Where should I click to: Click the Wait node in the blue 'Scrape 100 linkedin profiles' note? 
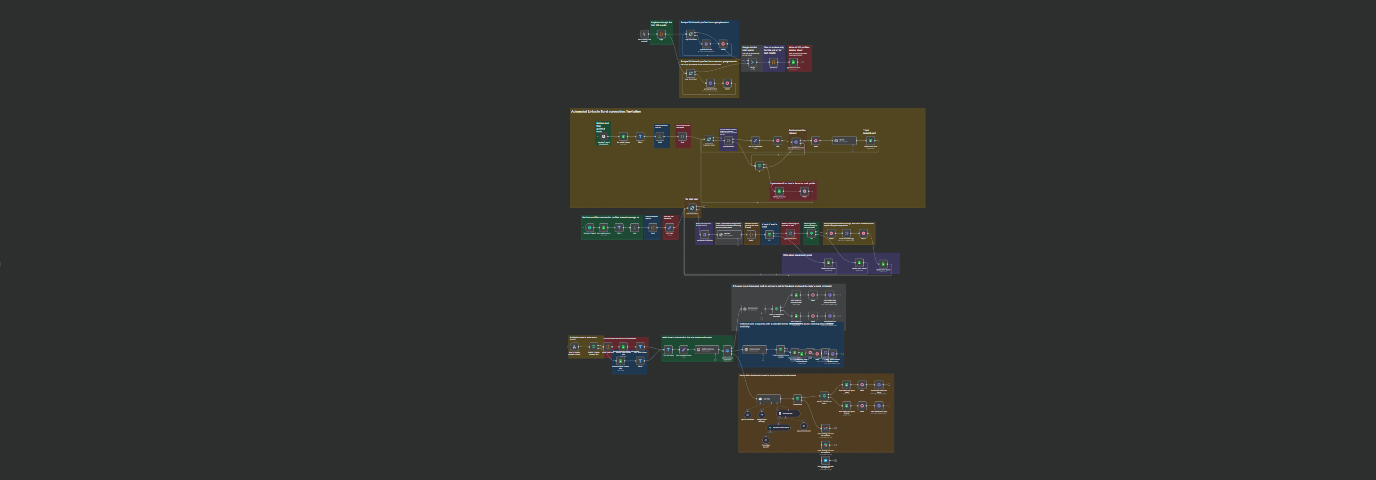click(723, 44)
